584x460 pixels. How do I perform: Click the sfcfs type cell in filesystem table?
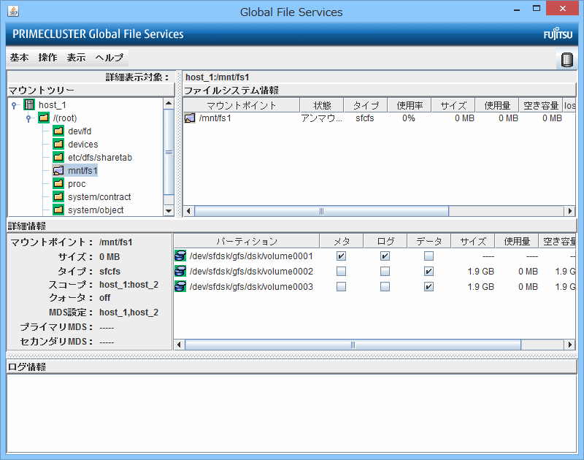point(364,118)
